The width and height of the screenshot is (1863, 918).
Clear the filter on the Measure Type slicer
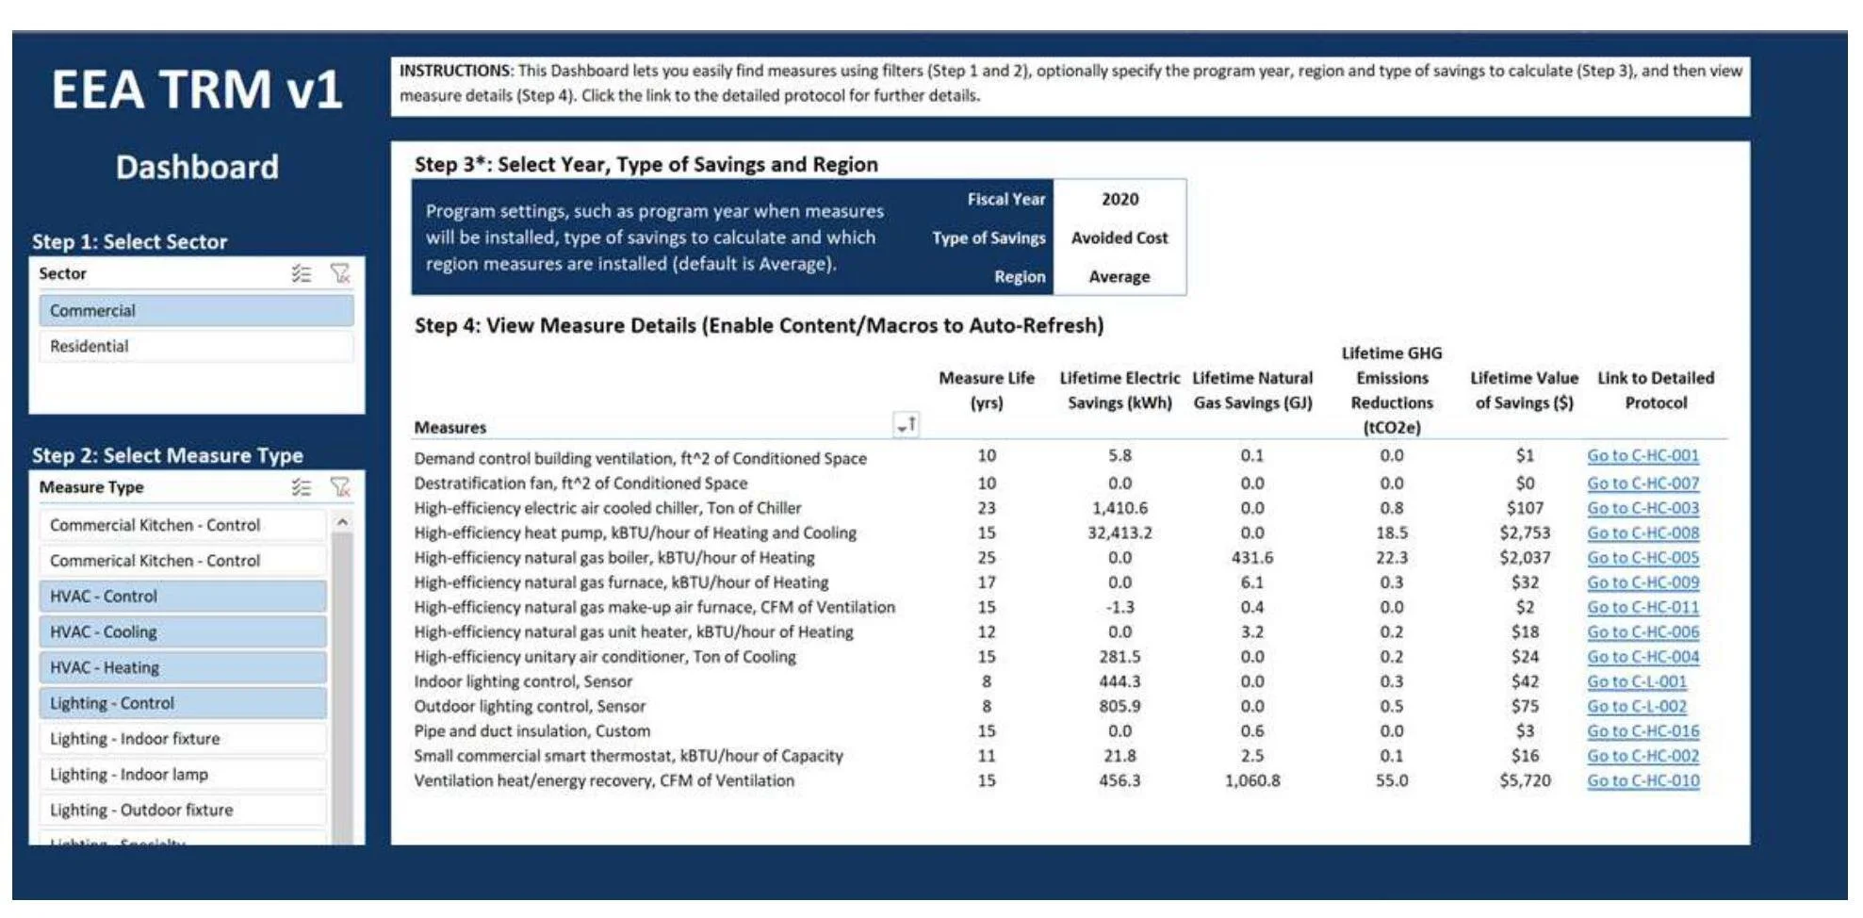click(340, 488)
